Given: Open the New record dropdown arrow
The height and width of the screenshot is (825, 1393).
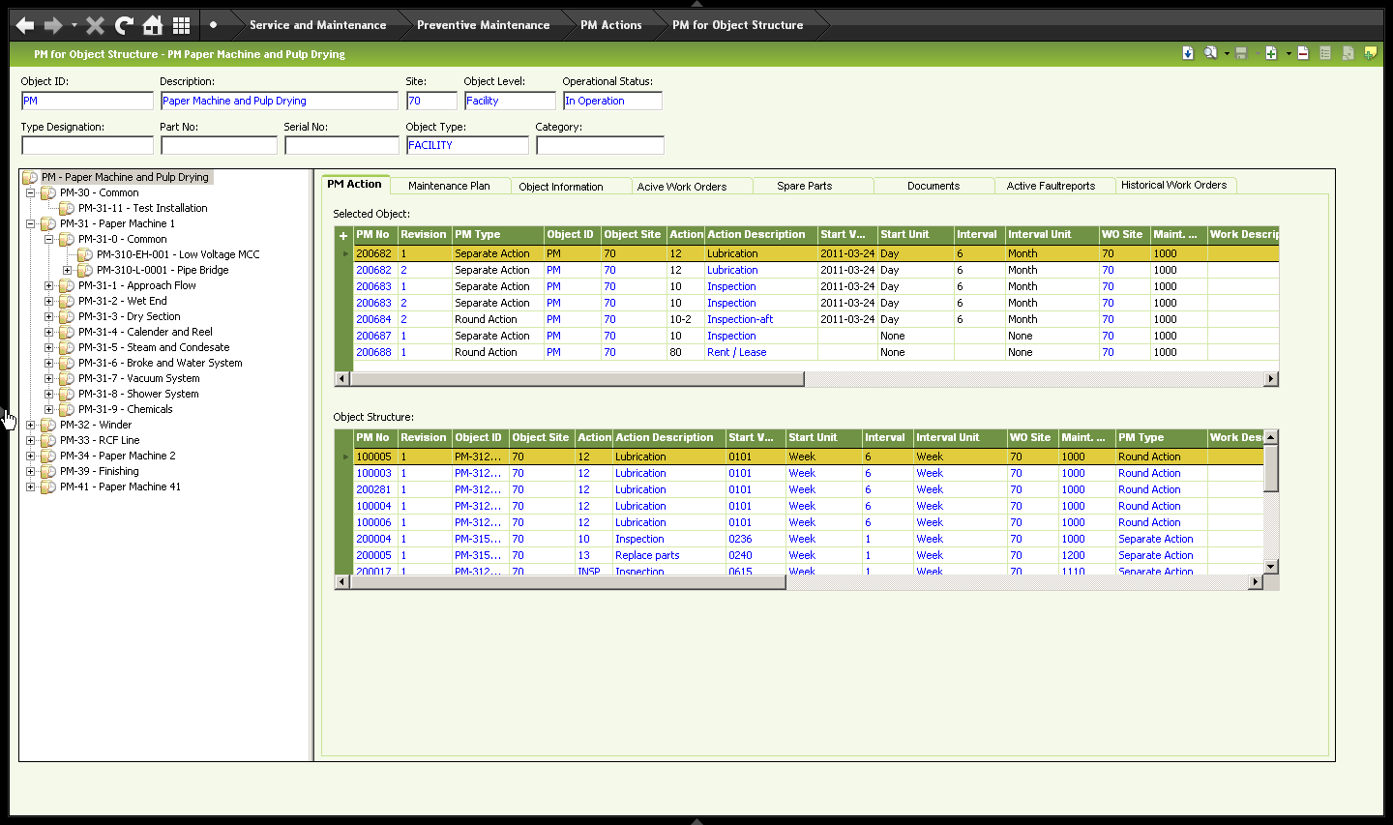Looking at the screenshot, I should (1289, 54).
